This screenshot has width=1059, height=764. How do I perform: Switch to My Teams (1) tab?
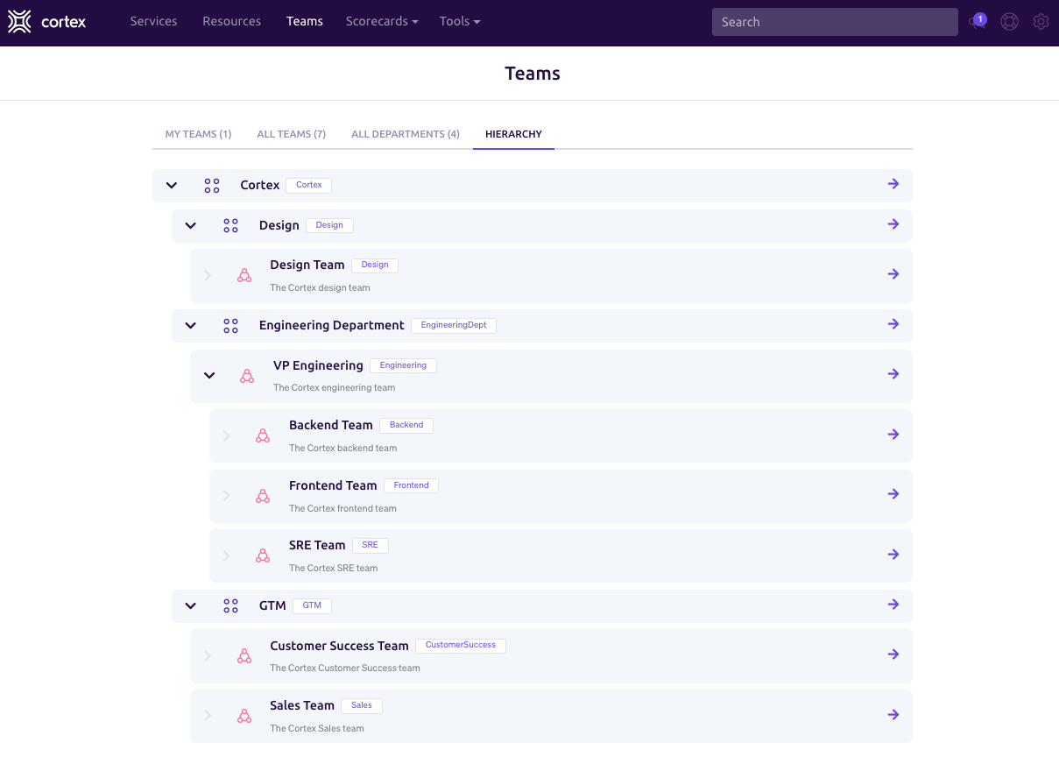[198, 134]
